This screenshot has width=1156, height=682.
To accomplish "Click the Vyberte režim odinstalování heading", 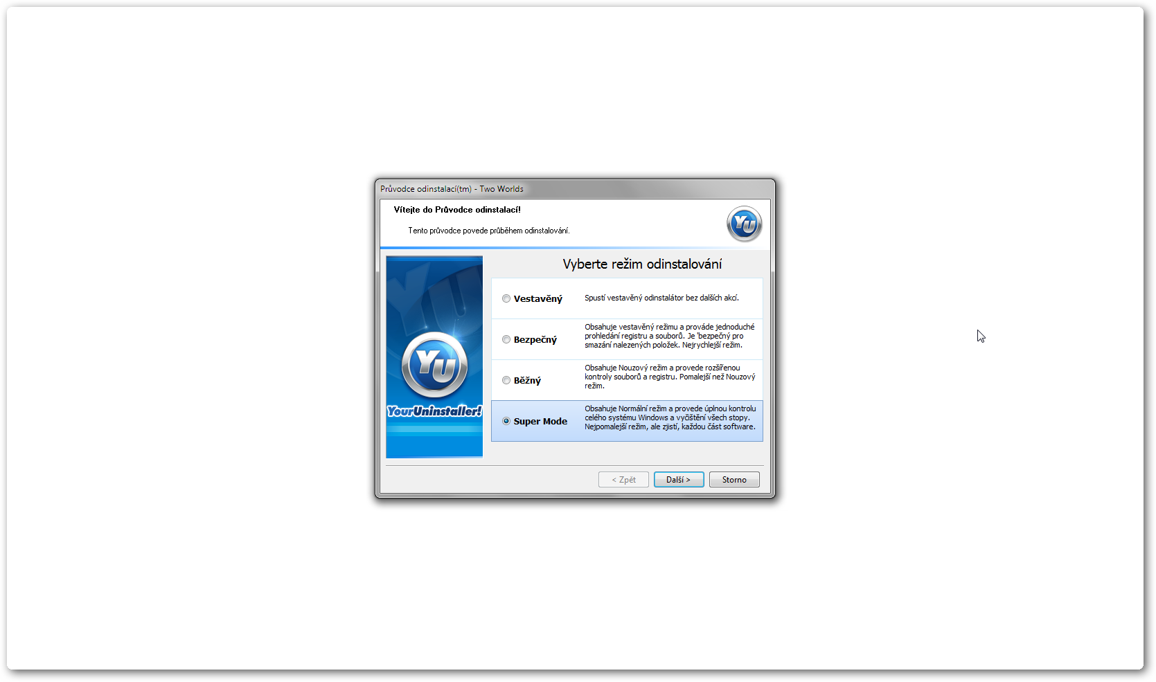I will (642, 264).
